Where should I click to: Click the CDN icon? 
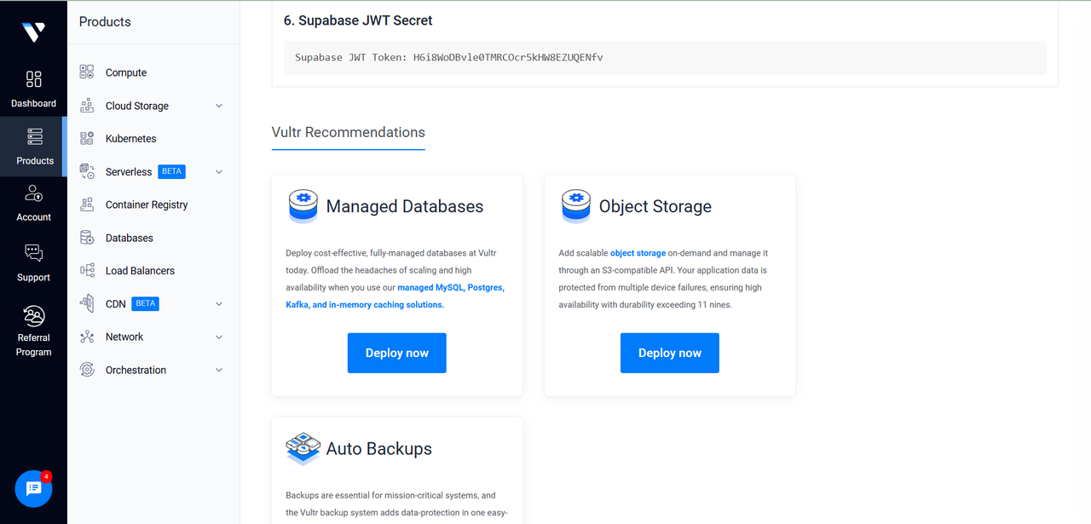87,303
